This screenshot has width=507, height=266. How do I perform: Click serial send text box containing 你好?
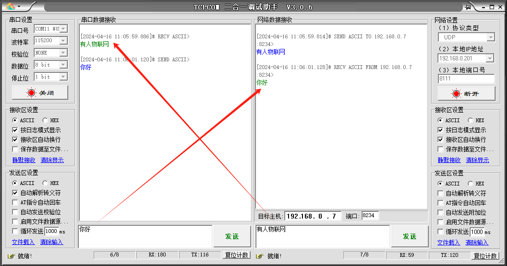coord(145,237)
